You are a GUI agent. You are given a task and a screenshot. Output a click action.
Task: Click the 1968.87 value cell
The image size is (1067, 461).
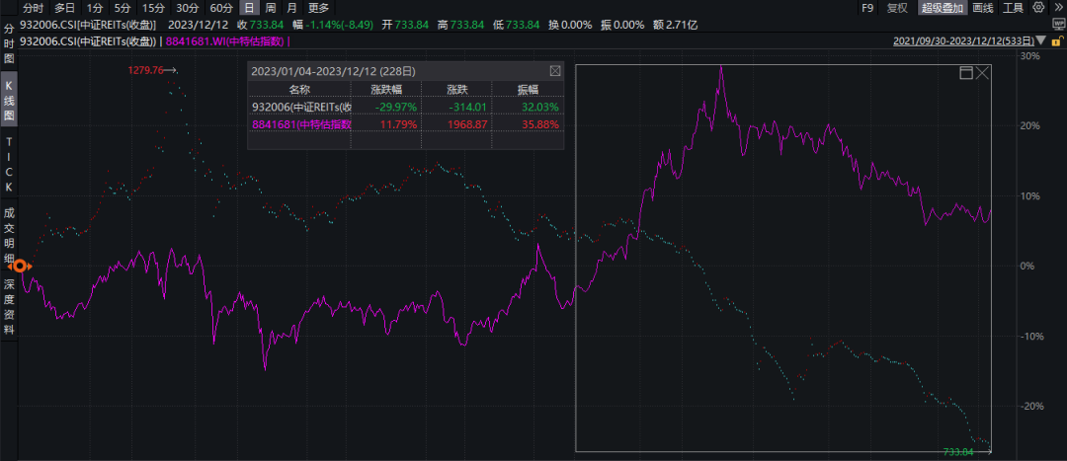click(x=469, y=123)
